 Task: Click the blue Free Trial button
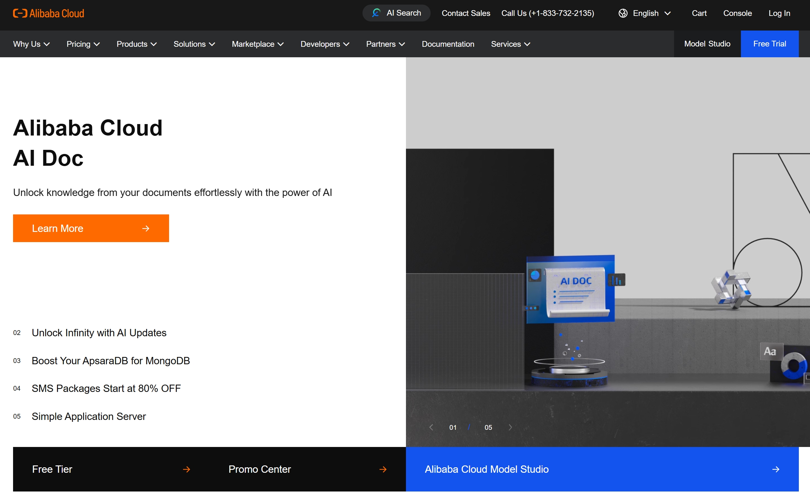pyautogui.click(x=769, y=44)
